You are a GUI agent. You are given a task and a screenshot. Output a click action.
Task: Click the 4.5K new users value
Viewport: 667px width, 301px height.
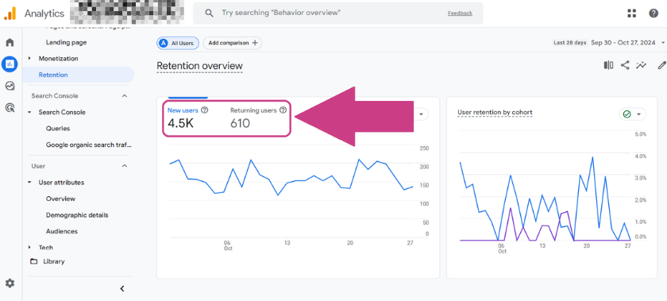tap(182, 123)
